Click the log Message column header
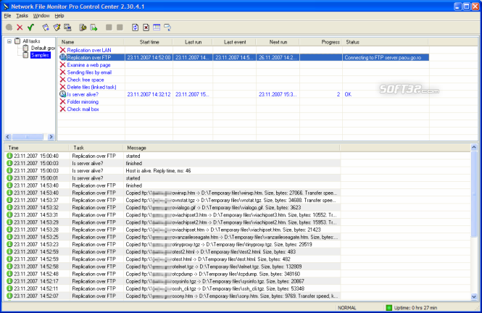 point(231,148)
